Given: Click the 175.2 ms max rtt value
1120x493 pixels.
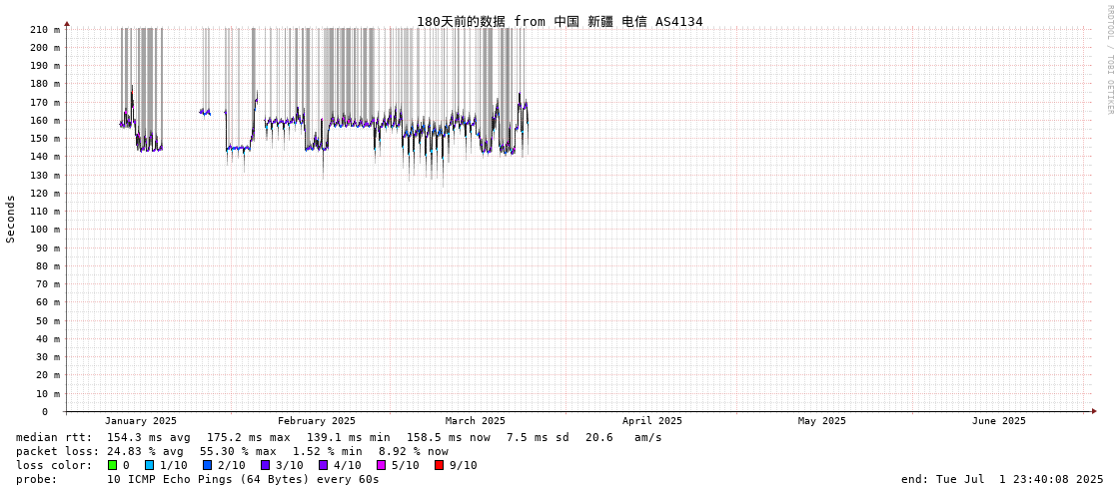Looking at the screenshot, I should pos(250,437).
